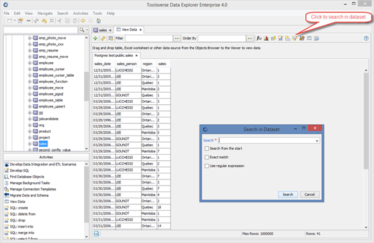Click the copy icon in main toolbar

click(x=67, y=21)
